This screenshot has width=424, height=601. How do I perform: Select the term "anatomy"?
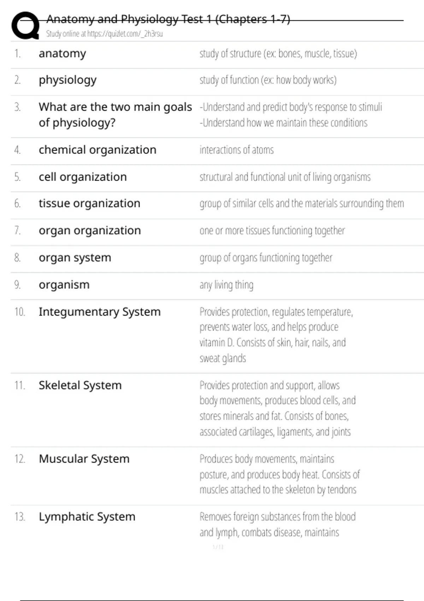pos(63,53)
